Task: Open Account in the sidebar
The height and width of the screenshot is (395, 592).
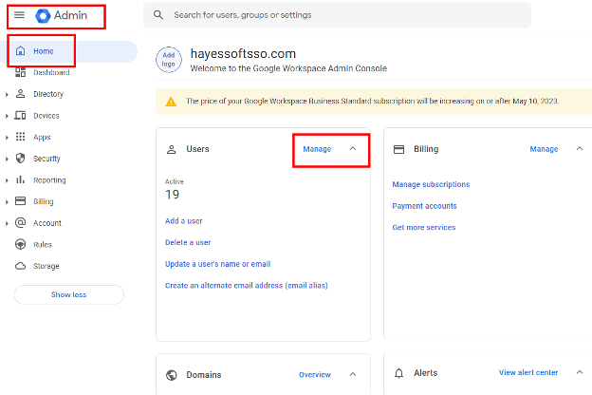Action: pos(47,223)
